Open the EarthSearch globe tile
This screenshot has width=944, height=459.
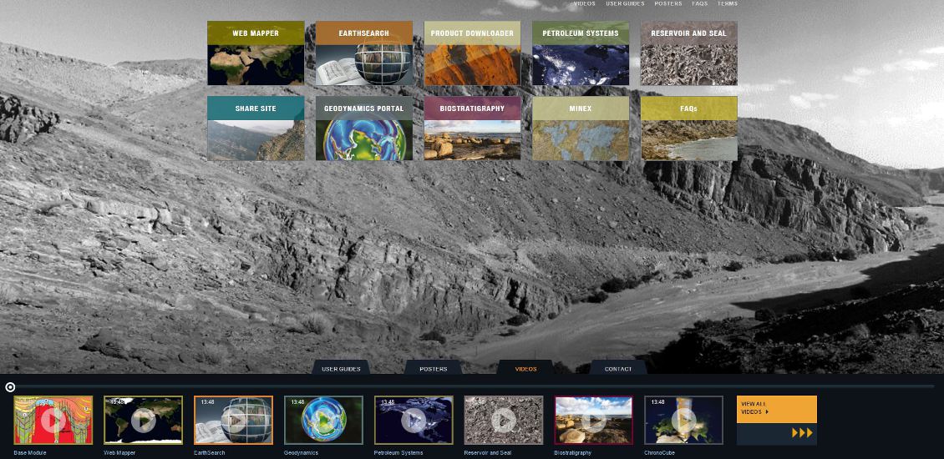[x=363, y=53]
